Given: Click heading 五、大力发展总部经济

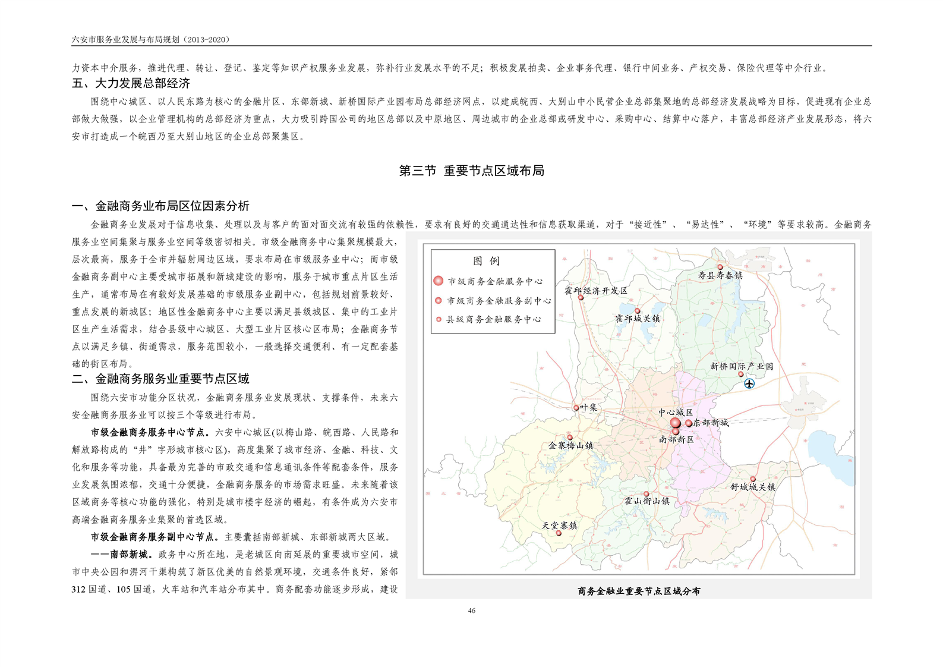Looking at the screenshot, I should 131,84.
